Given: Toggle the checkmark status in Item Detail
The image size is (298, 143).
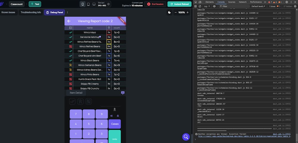Looking at the screenshot, I should [72, 101].
